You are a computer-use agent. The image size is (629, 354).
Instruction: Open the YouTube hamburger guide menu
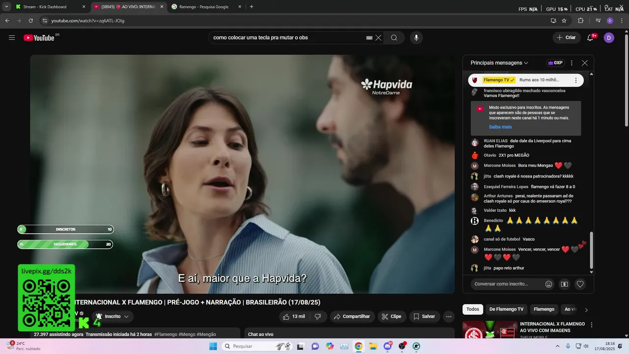point(12,38)
